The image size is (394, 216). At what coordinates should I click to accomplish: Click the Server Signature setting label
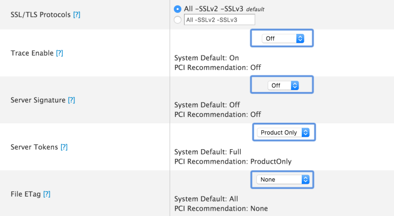(38, 100)
